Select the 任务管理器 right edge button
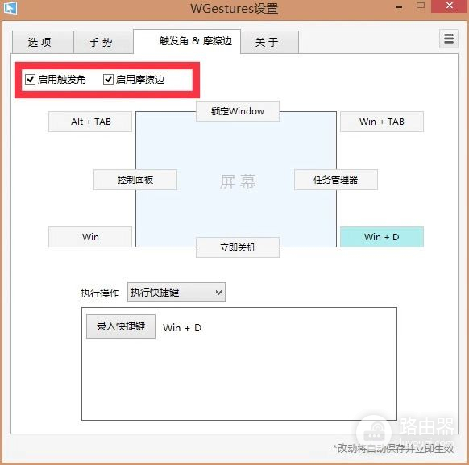Viewport: 469px width, 465px height. 336,180
